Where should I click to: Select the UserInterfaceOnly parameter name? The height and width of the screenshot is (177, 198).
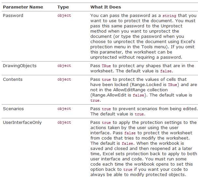pos(22,123)
